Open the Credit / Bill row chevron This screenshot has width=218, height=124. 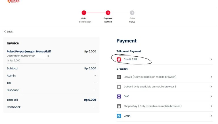211,59
